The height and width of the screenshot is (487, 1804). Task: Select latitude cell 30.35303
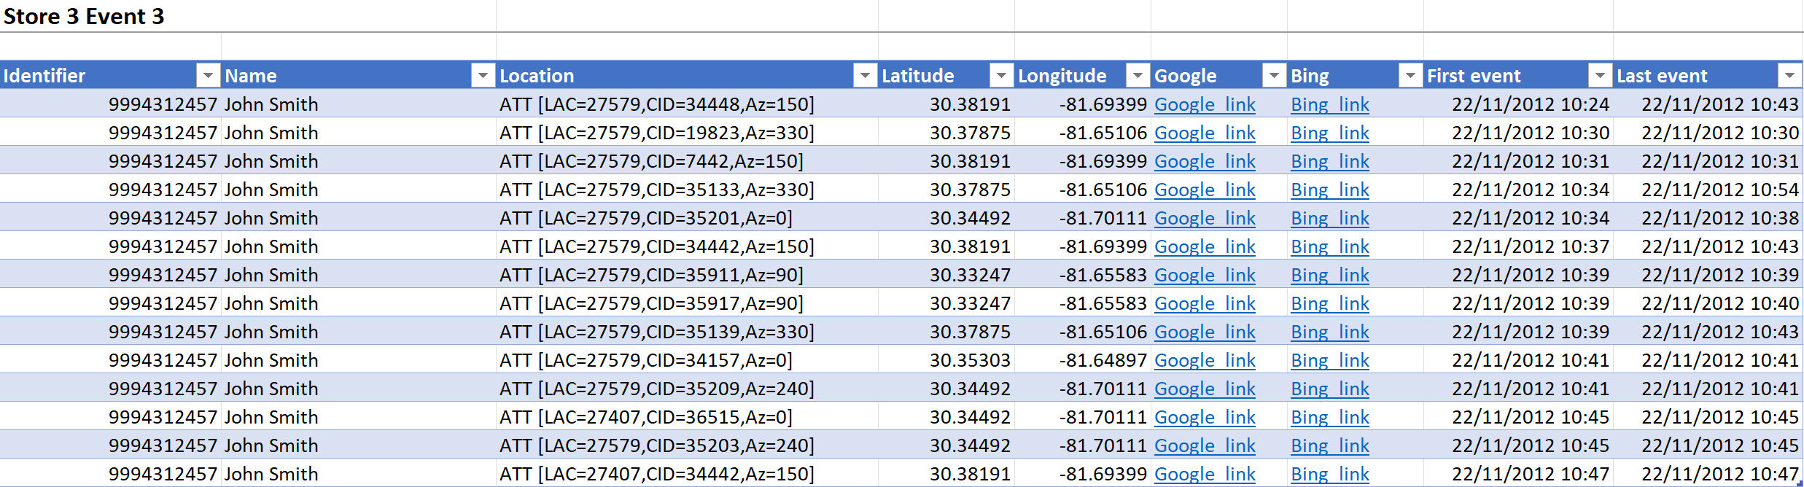click(969, 360)
